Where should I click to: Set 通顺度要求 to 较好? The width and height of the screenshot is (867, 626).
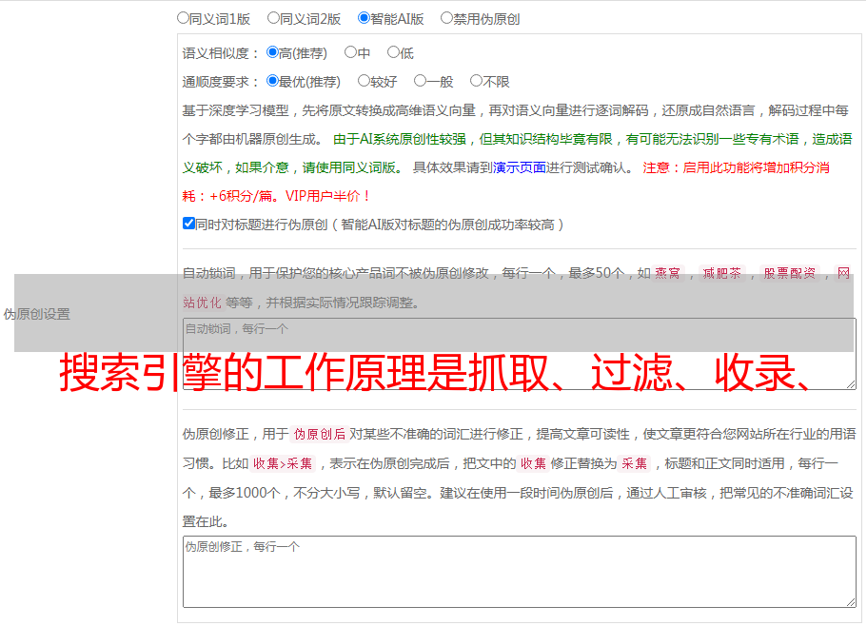pyautogui.click(x=364, y=81)
